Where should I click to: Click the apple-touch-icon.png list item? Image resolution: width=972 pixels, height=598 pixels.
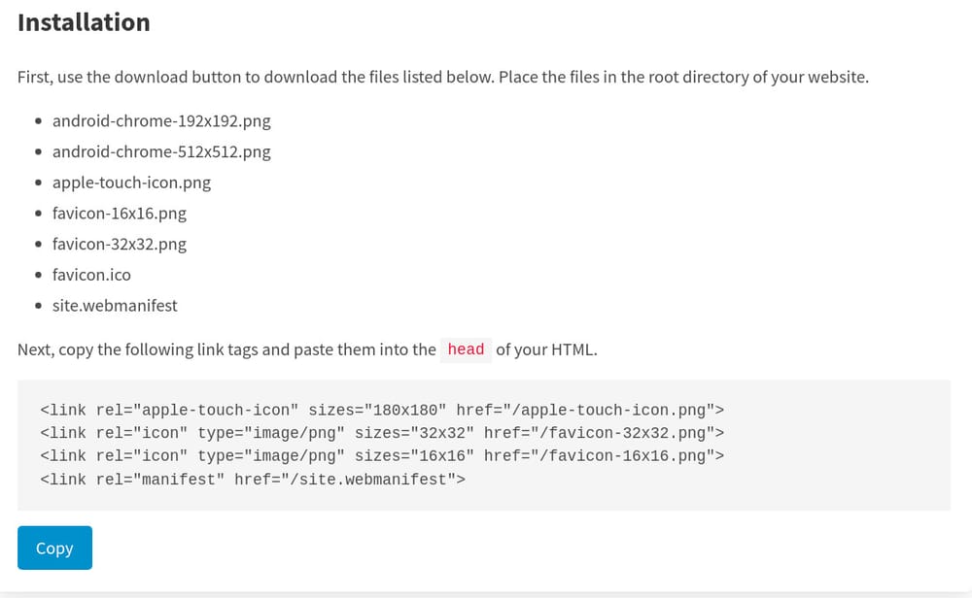click(x=131, y=183)
